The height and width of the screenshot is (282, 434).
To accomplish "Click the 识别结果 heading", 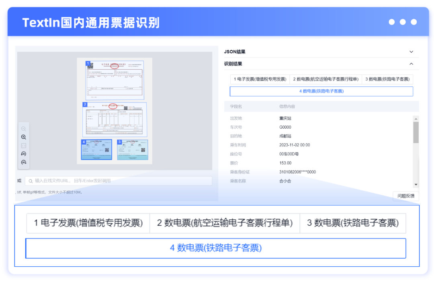I will [x=233, y=64].
